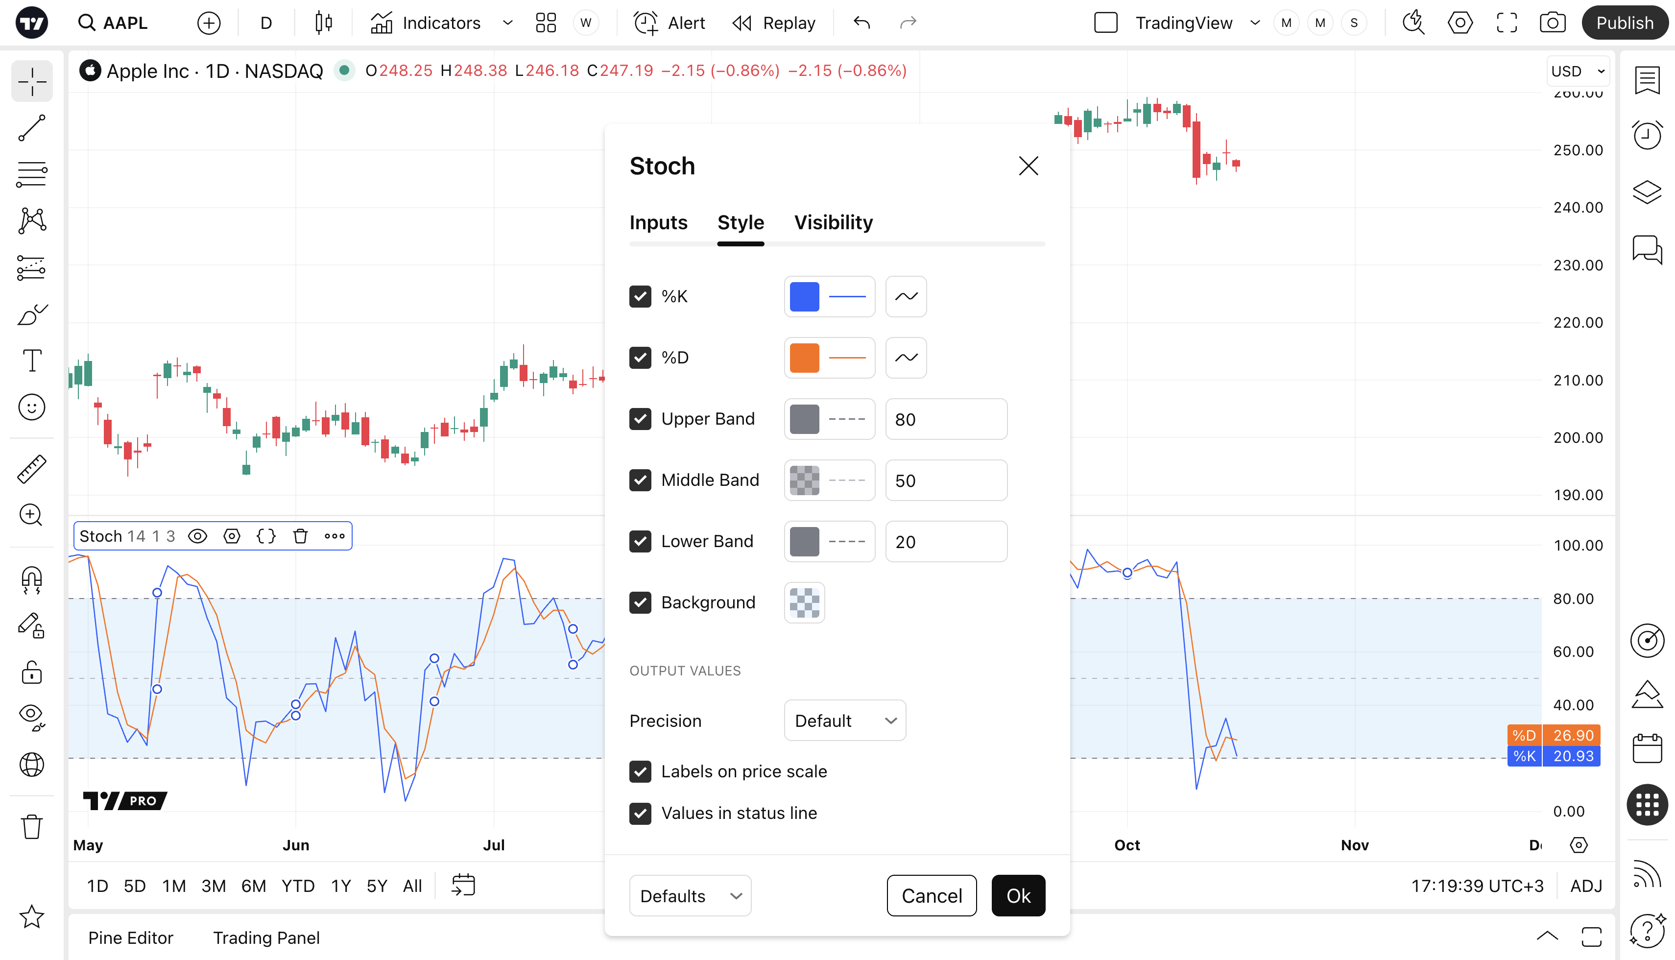The width and height of the screenshot is (1675, 960).
Task: Open the Measure ruler tool
Action: pyautogui.click(x=32, y=469)
